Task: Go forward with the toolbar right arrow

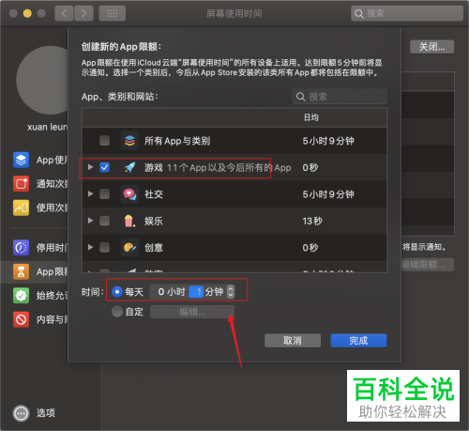Action: click(x=83, y=13)
